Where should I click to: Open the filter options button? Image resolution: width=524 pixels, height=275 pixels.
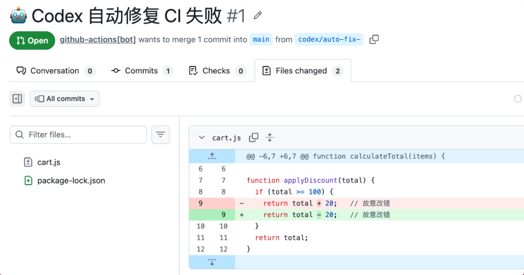coord(160,135)
